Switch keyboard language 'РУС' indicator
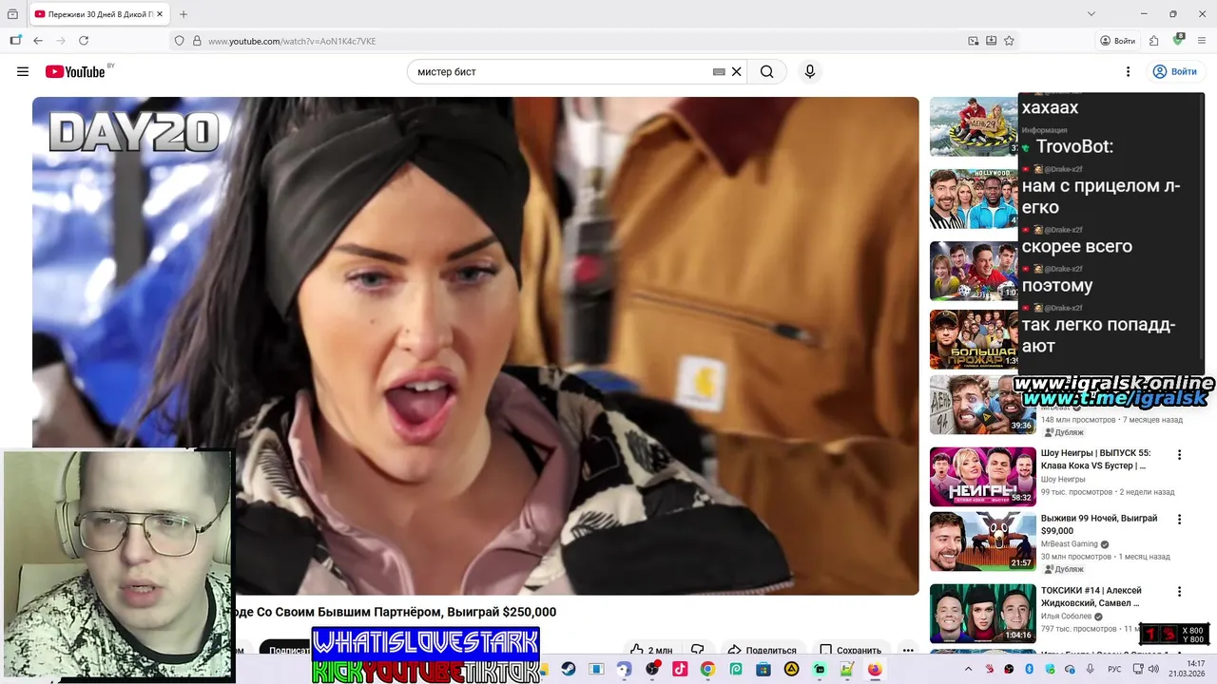1217x684 pixels. [1114, 669]
